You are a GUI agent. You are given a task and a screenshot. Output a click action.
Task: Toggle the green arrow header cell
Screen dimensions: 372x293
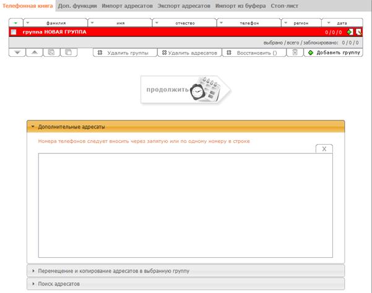click(x=15, y=23)
